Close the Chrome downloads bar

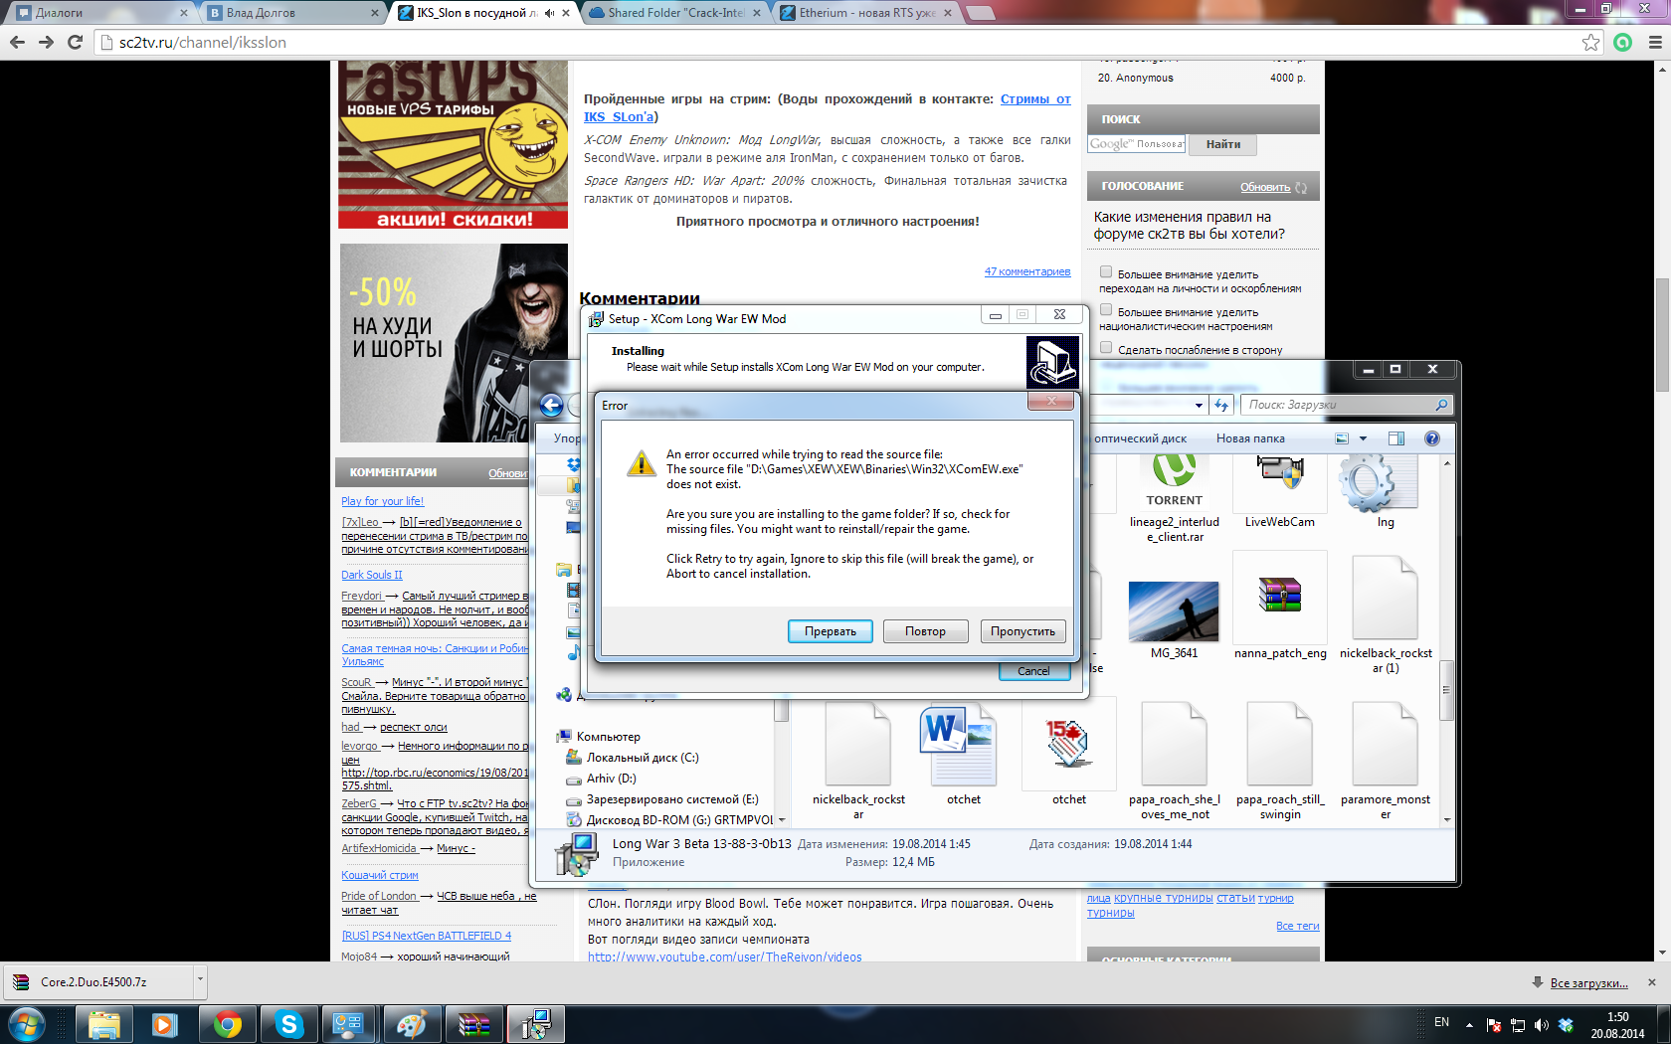point(1652,982)
